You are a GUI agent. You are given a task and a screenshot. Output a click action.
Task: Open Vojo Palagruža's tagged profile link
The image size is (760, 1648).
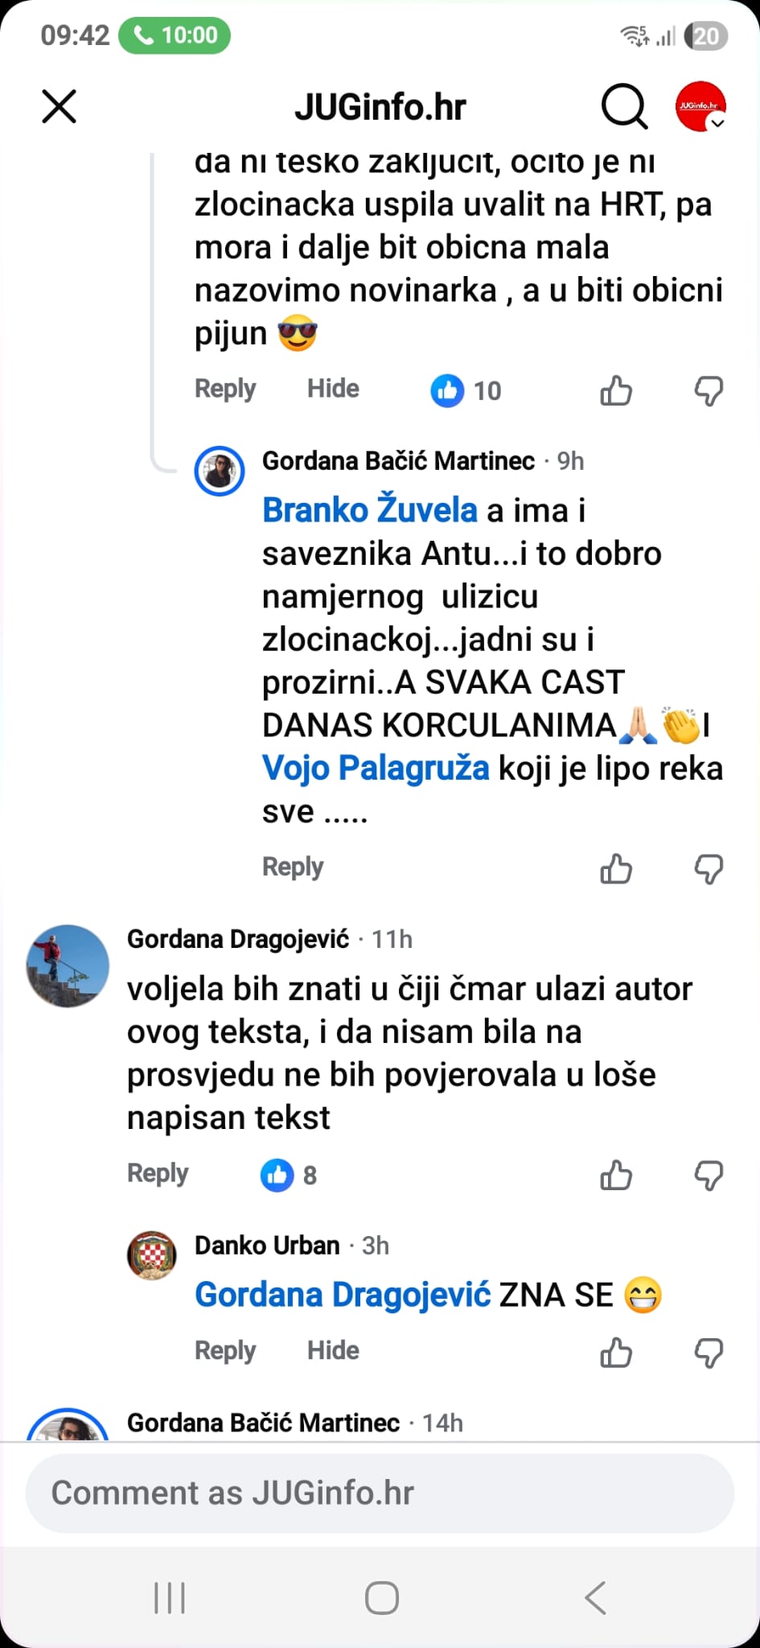pos(376,768)
